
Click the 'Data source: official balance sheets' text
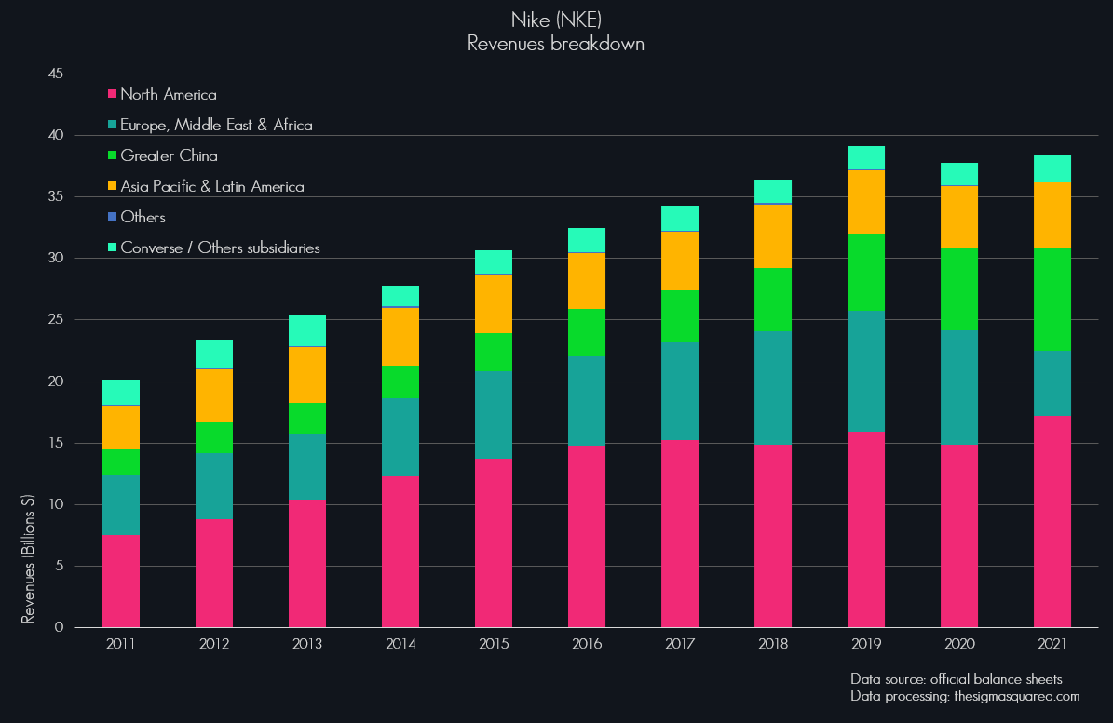[x=957, y=678]
